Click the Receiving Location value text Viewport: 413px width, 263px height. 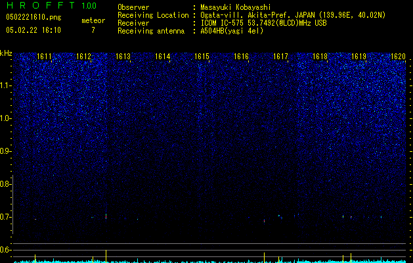point(293,15)
